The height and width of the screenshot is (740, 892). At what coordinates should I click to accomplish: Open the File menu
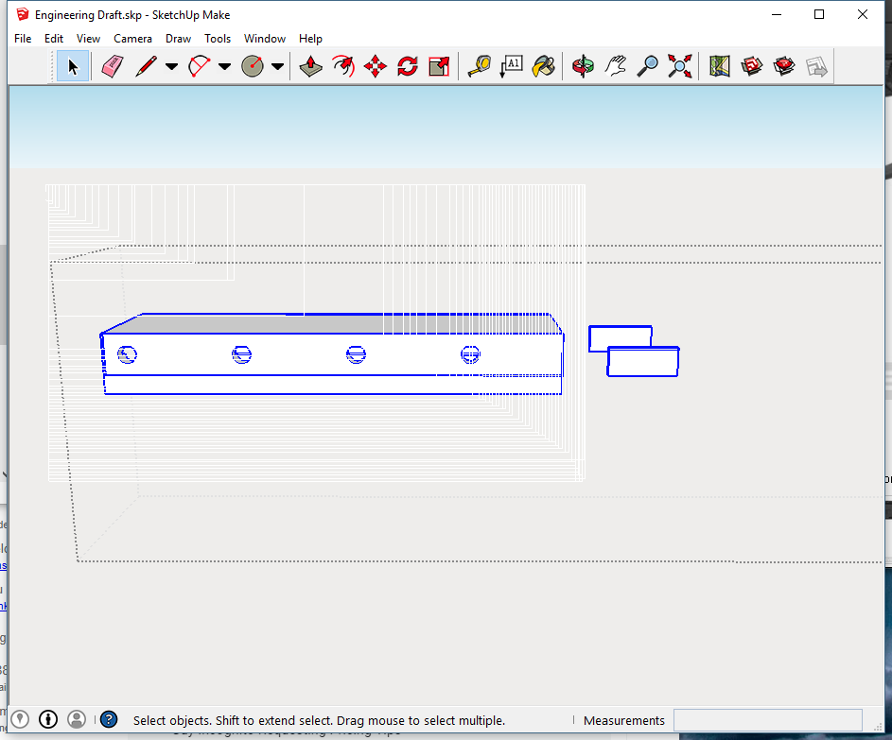click(23, 39)
